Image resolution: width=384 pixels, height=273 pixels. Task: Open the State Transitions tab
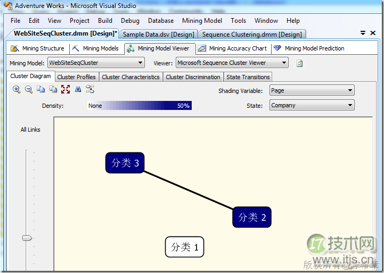(x=248, y=77)
